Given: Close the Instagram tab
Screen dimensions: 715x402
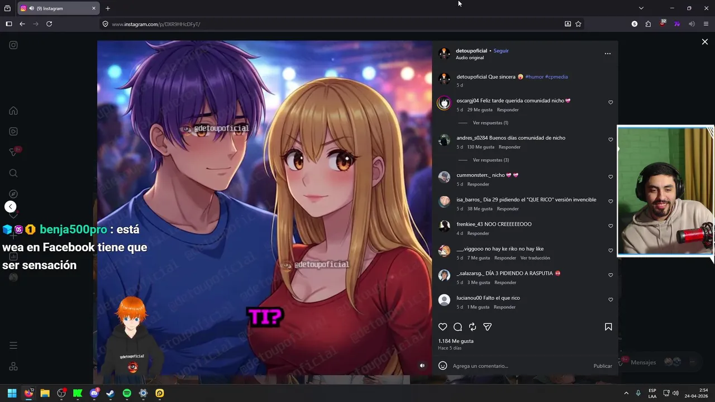Looking at the screenshot, I should click(x=94, y=8).
